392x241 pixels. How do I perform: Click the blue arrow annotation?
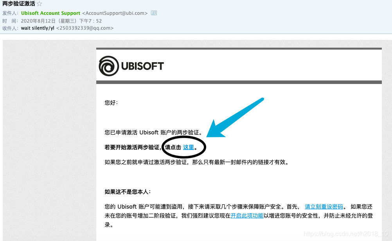(x=235, y=118)
